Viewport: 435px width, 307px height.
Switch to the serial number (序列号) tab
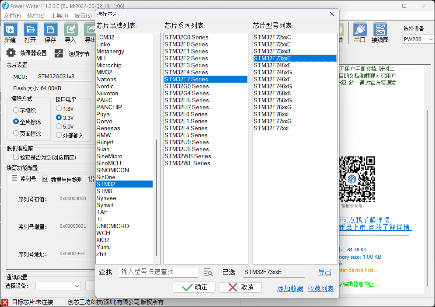click(24, 179)
